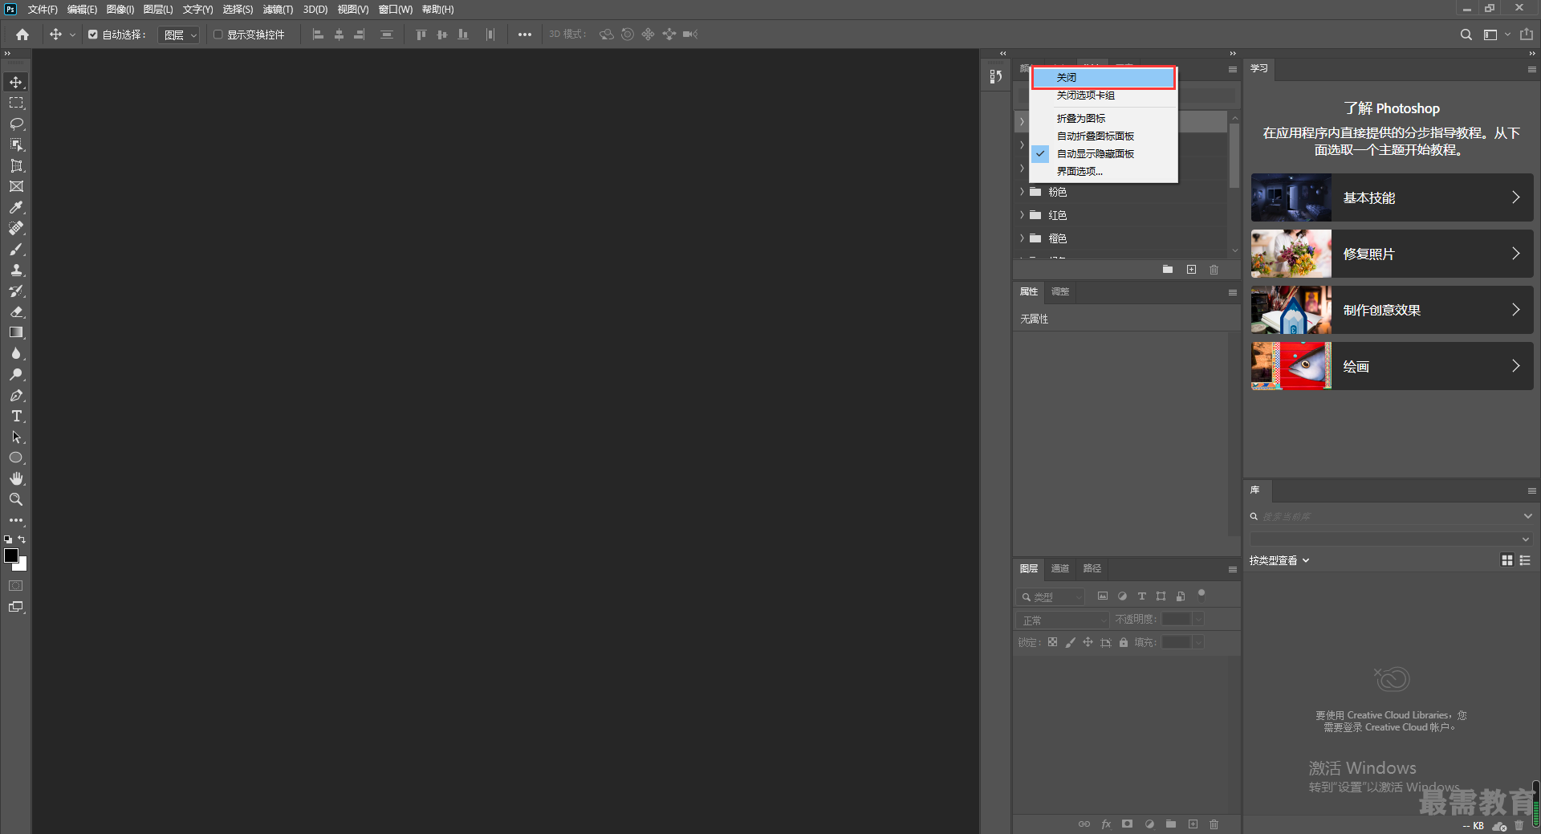1541x834 pixels.
Task: Open the 按类型查看 dropdown
Action: pyautogui.click(x=1279, y=560)
